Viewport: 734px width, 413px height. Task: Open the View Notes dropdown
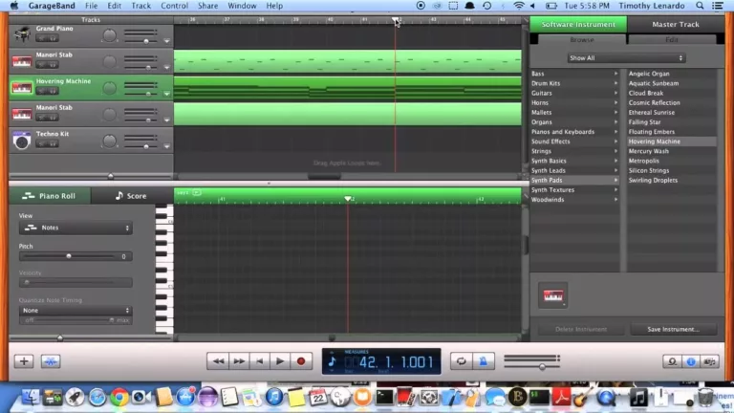pyautogui.click(x=76, y=228)
